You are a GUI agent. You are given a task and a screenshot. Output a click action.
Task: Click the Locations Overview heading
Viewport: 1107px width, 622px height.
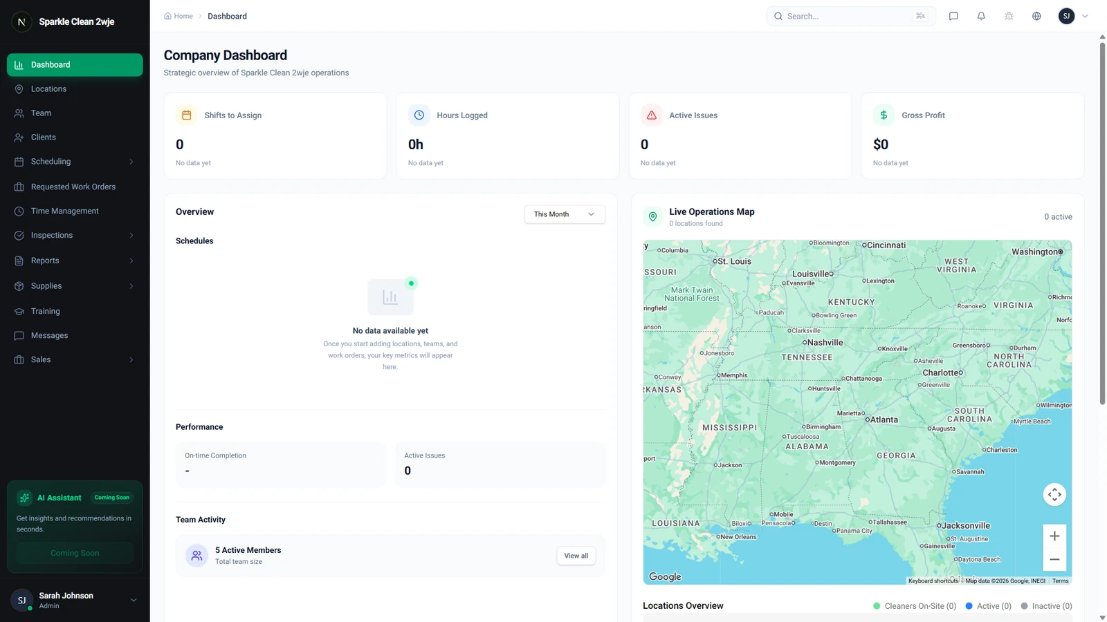coord(683,606)
